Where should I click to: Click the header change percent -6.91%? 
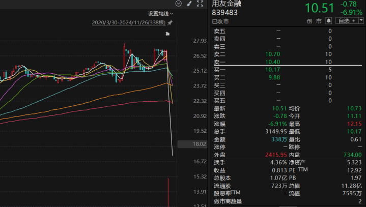tap(351, 12)
